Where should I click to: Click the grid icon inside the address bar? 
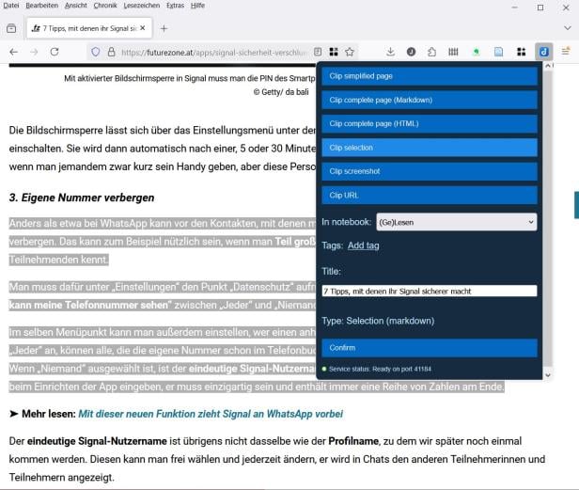tap(334, 52)
